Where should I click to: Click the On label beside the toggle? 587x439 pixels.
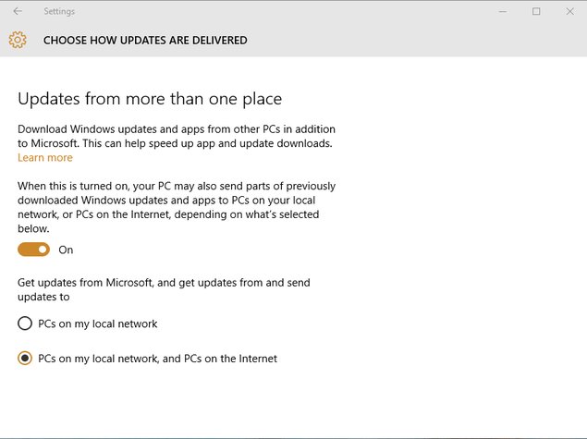coord(66,250)
